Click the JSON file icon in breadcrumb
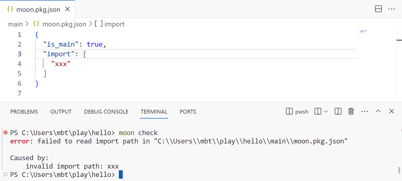This screenshot has width=402, height=181. point(36,24)
